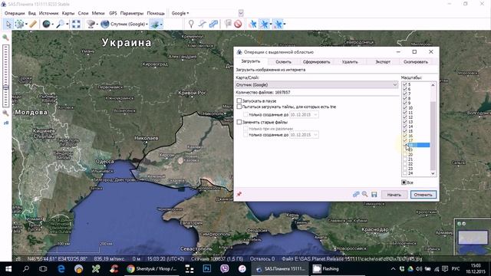Open the Метки menu
This screenshot has height=276, width=491.
(98, 13)
